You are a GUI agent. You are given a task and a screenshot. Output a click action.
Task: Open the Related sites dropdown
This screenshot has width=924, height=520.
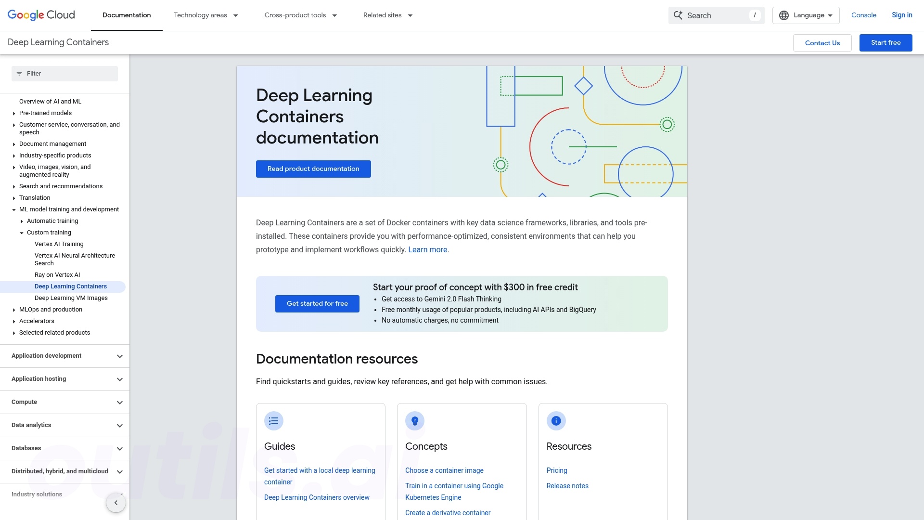388,15
